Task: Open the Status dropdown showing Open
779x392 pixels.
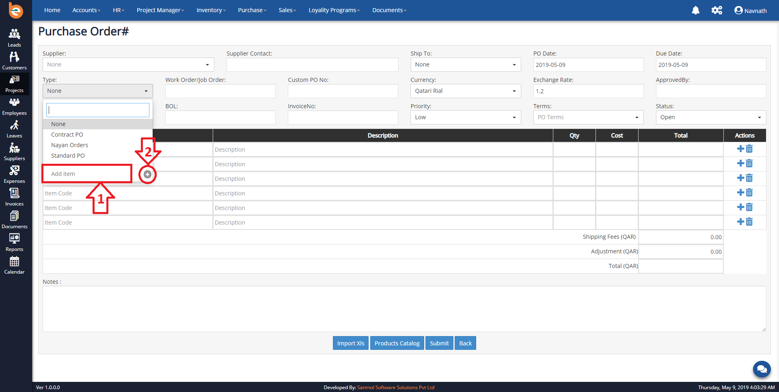Action: click(x=711, y=118)
